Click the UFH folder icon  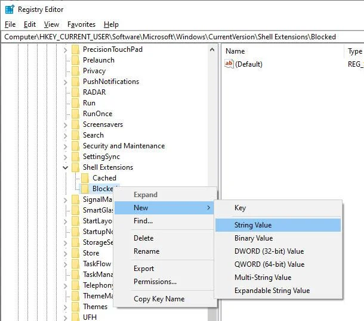(x=75, y=317)
